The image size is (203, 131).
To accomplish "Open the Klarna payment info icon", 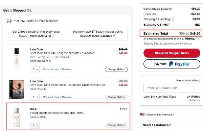I will 197,39.
